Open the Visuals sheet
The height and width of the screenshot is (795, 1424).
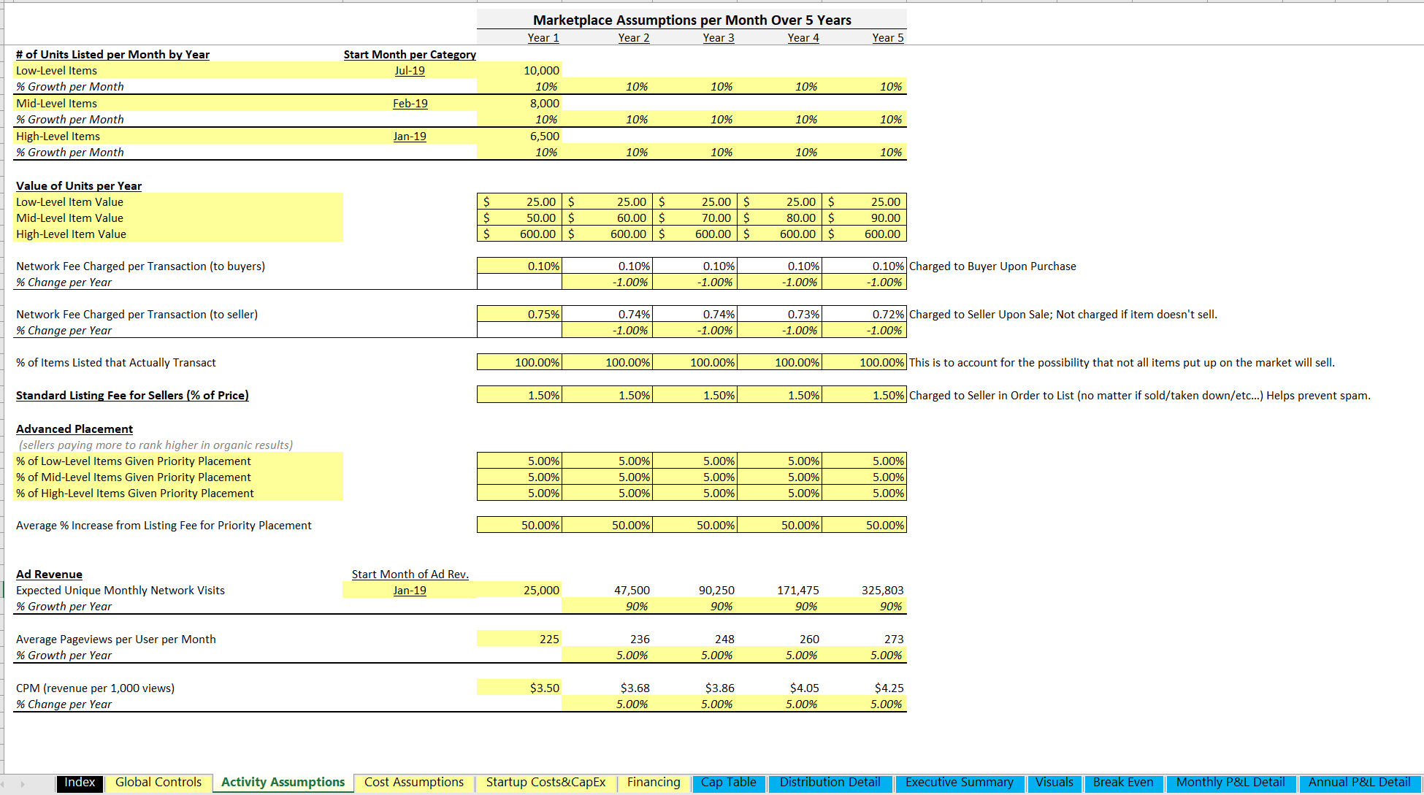pos(1054,782)
